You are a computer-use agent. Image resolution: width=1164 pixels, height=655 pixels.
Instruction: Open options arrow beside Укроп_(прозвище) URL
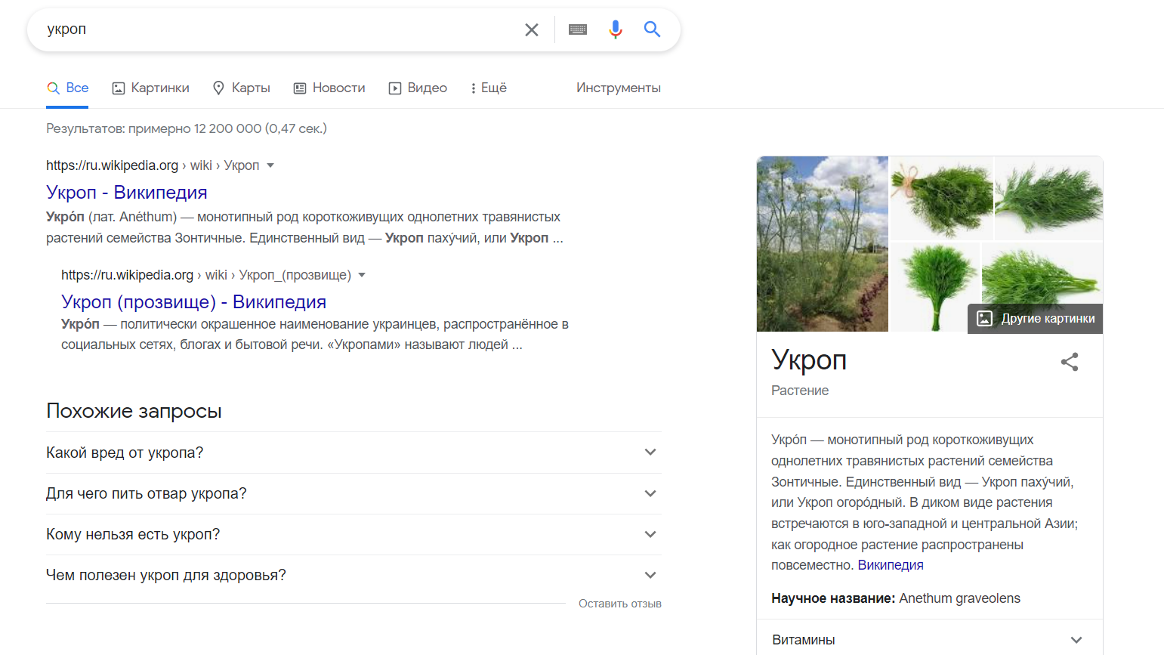362,275
